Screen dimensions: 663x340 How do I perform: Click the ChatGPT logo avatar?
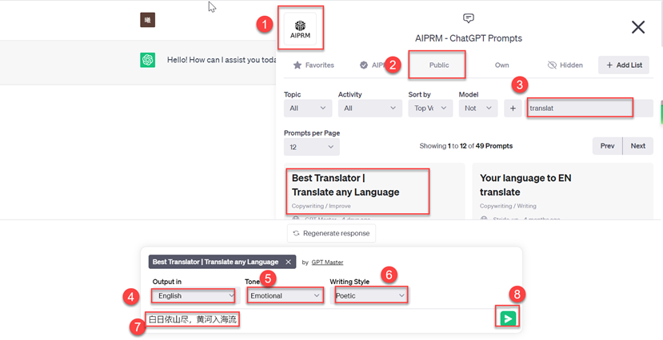(x=148, y=60)
